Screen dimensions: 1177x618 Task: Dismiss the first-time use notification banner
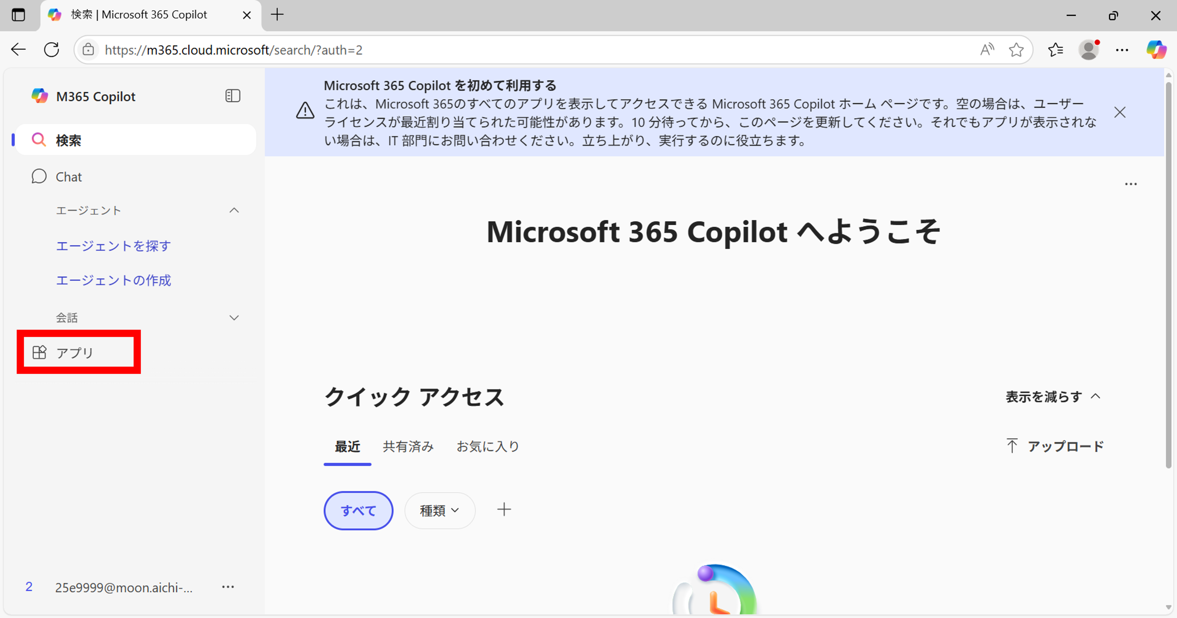click(x=1120, y=112)
